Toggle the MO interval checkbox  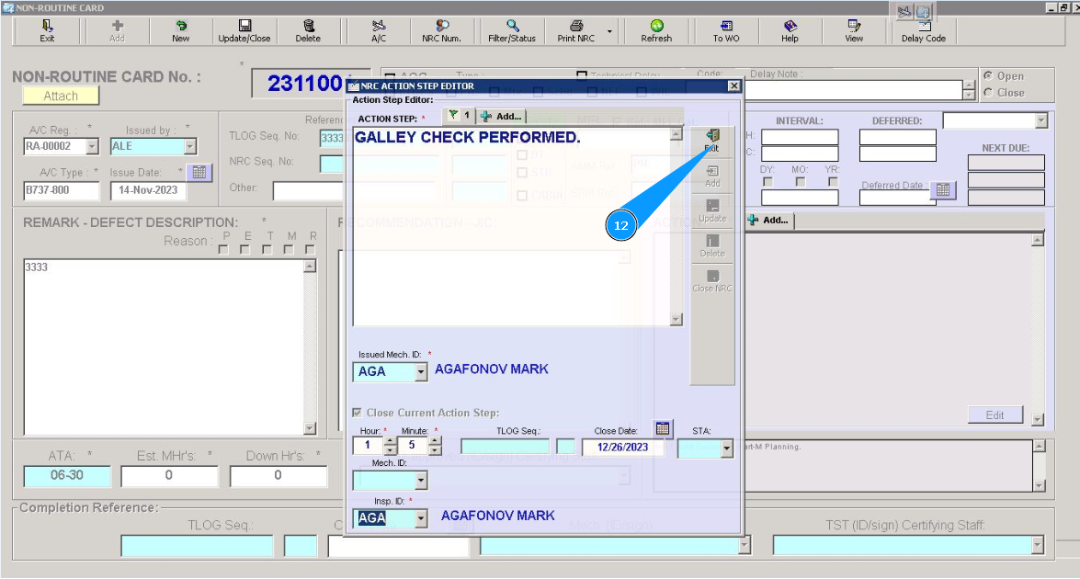800,182
